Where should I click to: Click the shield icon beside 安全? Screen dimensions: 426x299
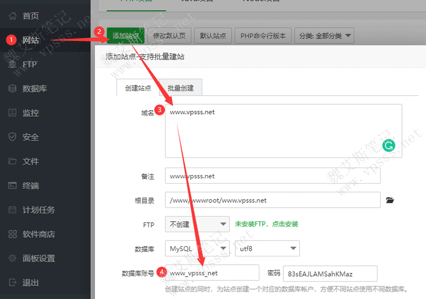pos(13,137)
